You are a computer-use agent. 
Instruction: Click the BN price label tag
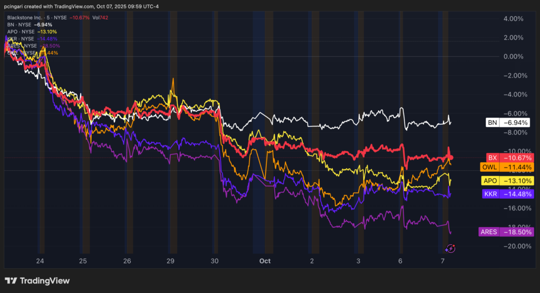coord(508,123)
